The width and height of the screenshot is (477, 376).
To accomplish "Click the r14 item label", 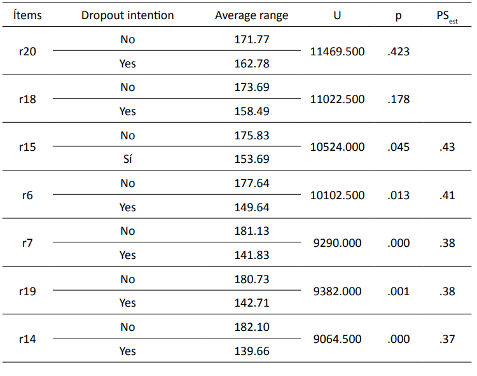I will [x=27, y=339].
